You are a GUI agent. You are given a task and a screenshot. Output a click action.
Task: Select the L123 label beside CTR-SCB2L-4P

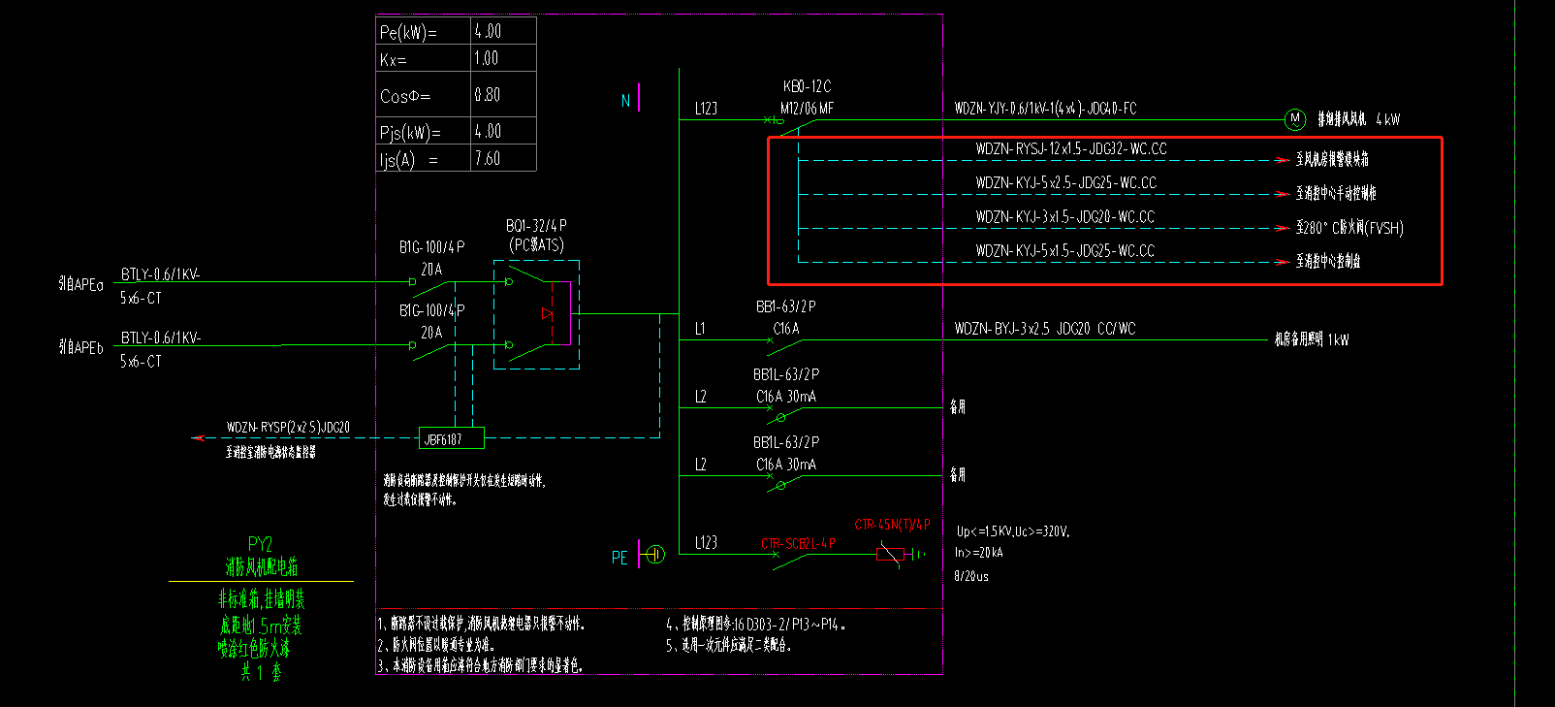pos(706,543)
